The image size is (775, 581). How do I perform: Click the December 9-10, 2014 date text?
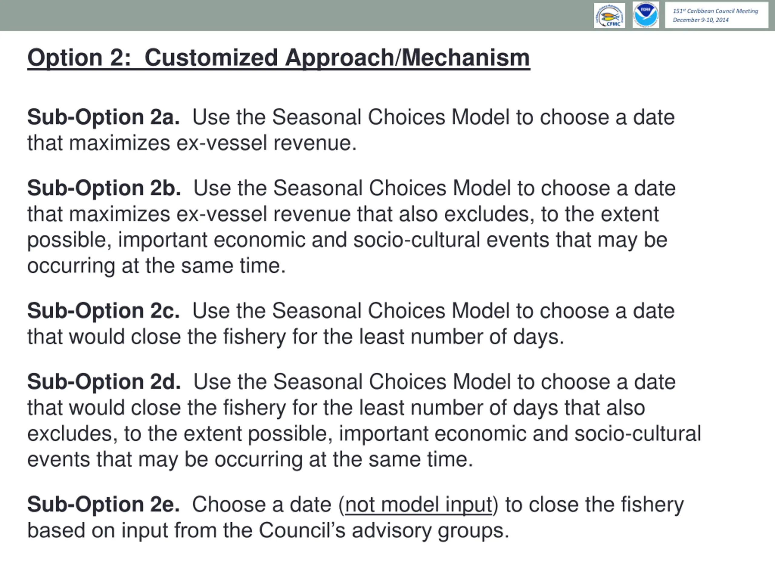click(700, 20)
